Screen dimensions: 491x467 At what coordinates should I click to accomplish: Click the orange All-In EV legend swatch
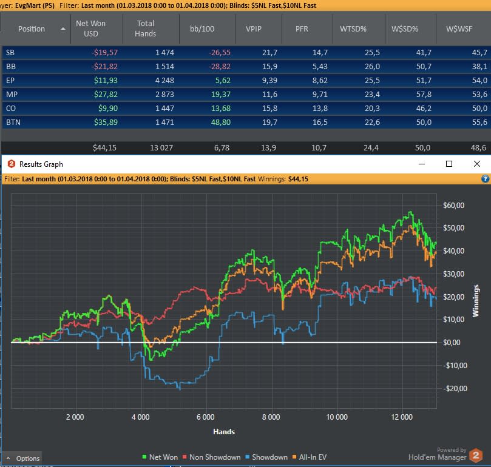[294, 457]
